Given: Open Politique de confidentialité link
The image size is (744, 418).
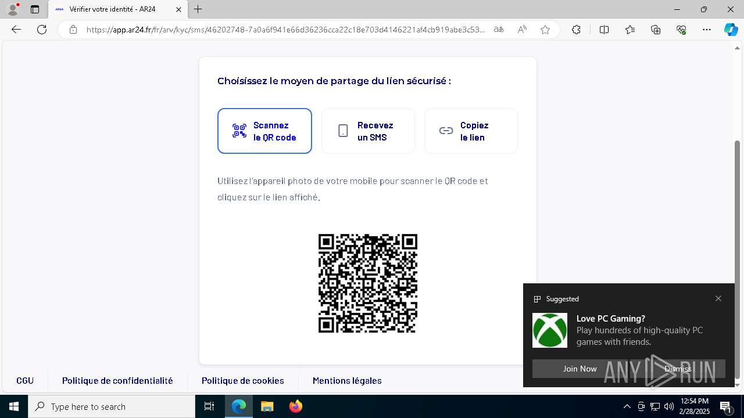Looking at the screenshot, I should [x=117, y=381].
